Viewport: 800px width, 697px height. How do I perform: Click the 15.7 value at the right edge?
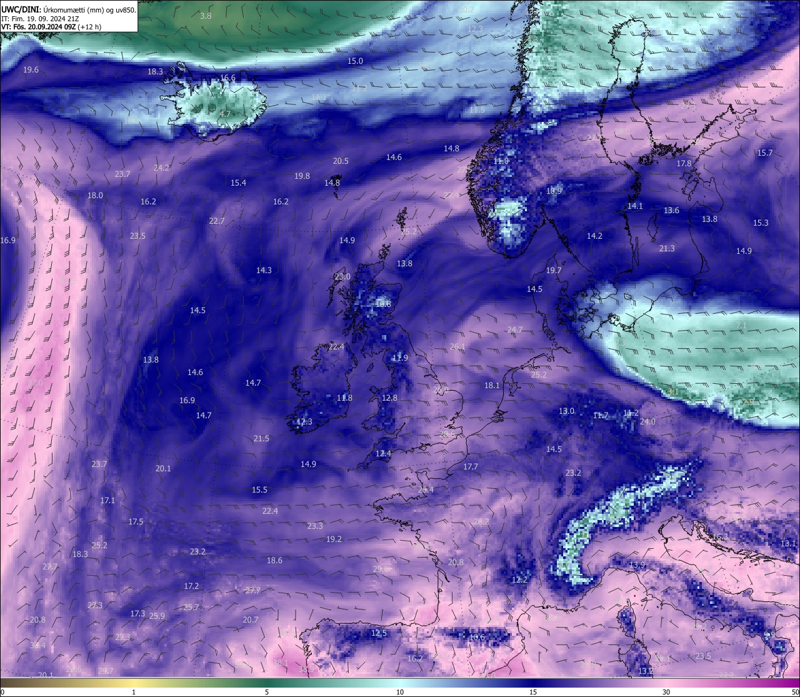765,153
